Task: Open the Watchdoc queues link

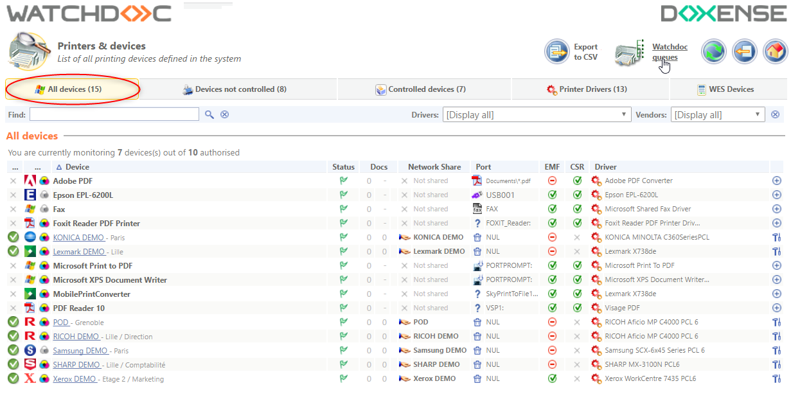Action: point(670,52)
